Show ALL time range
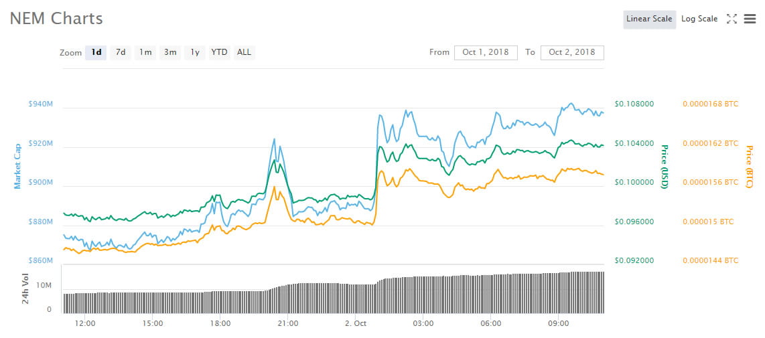 tap(244, 52)
